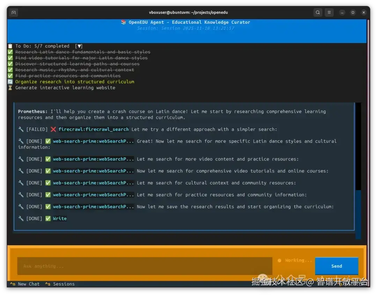377x295 pixels.
Task: Click green check on the Write row
Action: click(48, 218)
